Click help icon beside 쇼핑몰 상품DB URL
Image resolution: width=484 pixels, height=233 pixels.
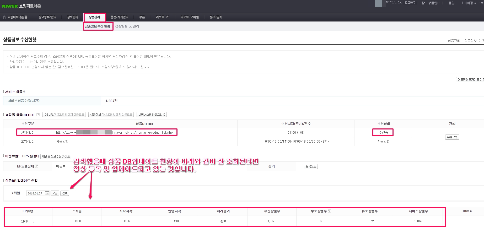(x=38, y=115)
